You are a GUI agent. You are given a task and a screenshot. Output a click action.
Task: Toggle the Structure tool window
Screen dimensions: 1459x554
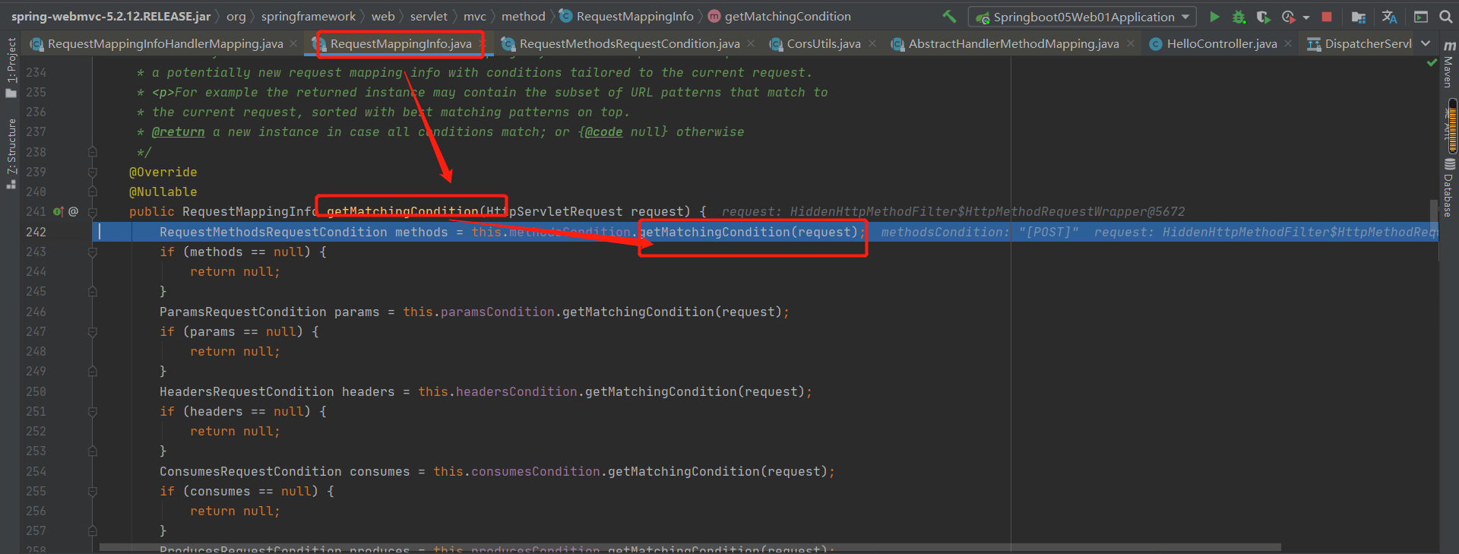tap(11, 154)
